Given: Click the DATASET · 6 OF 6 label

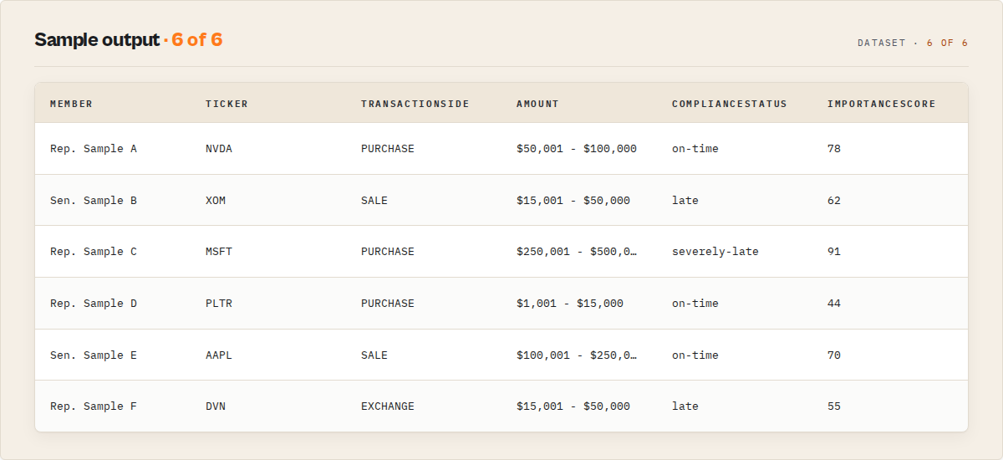Looking at the screenshot, I should [913, 43].
